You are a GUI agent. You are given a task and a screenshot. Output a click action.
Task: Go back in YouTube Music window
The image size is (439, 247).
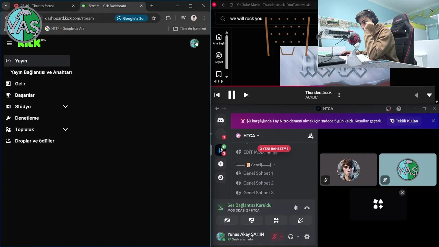pyautogui.click(x=223, y=5)
